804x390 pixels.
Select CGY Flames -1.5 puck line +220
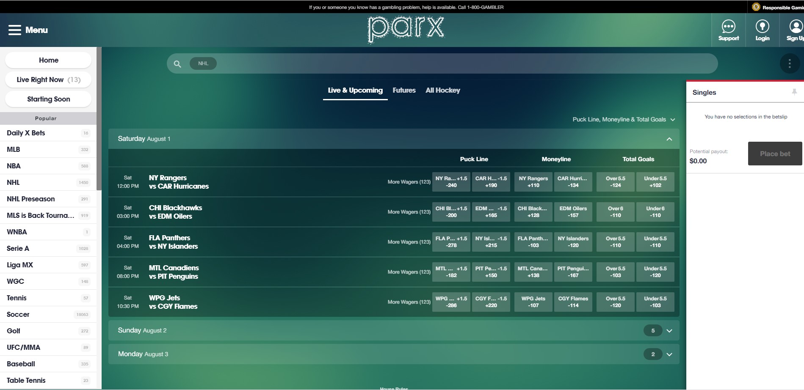pyautogui.click(x=491, y=302)
